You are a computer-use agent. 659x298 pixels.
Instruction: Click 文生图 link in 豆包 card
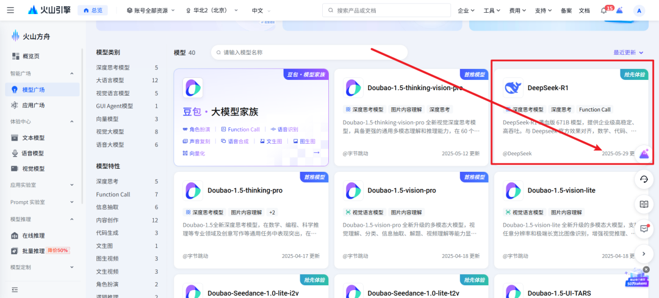click(x=271, y=141)
